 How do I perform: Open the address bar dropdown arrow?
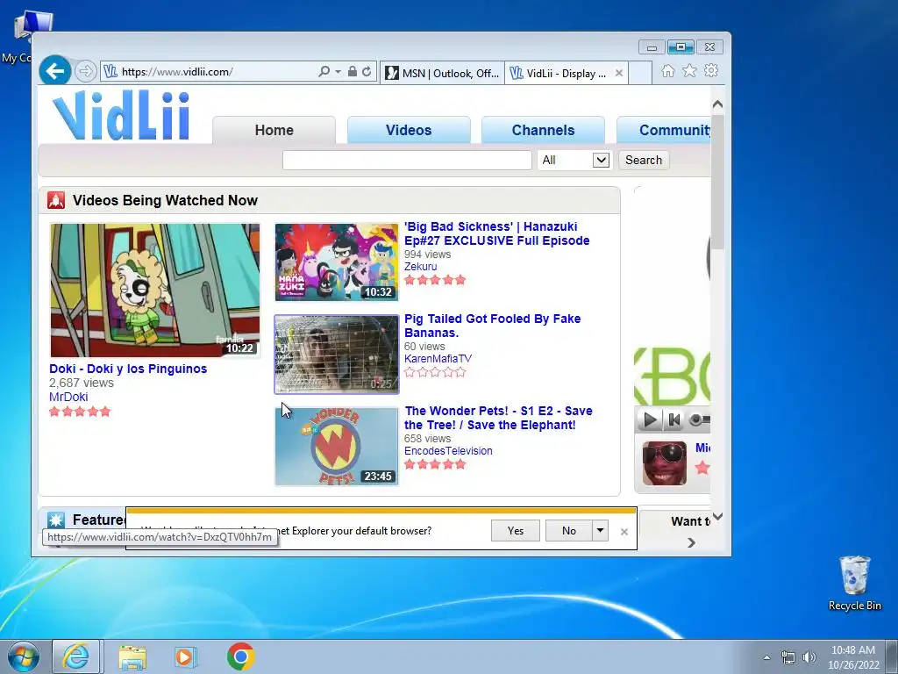(338, 72)
